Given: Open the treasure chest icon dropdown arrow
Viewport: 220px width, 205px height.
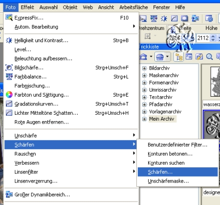Looking at the screenshot, I should [167, 56].
